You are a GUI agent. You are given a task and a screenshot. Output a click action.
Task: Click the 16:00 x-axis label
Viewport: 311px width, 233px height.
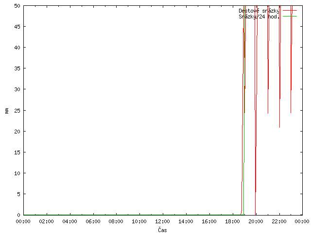(x=209, y=221)
